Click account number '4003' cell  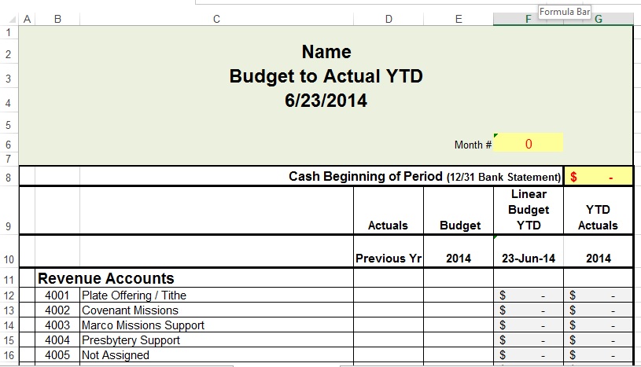tap(57, 325)
